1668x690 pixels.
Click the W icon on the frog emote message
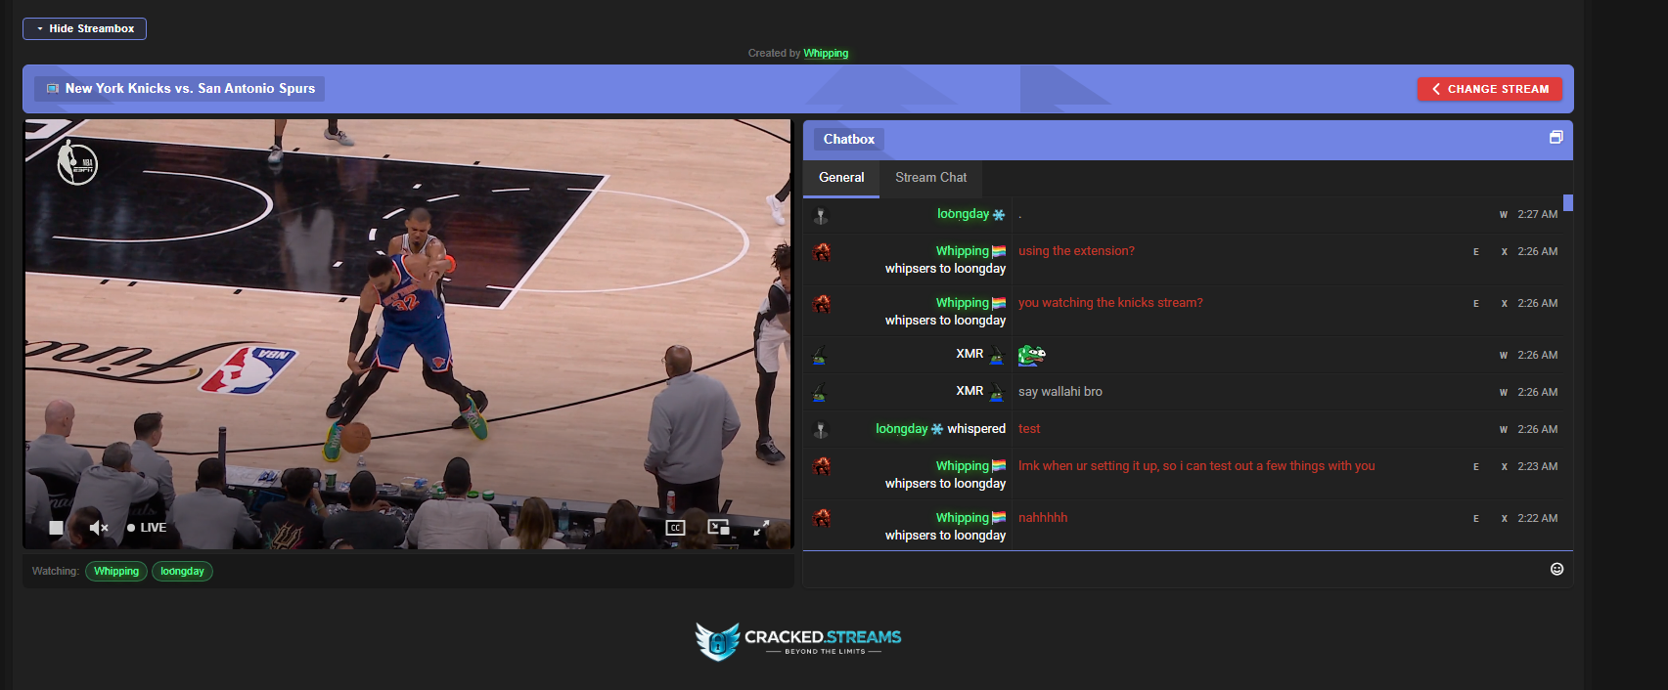click(1504, 356)
